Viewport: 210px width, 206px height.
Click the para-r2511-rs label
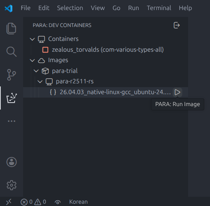point(75,81)
